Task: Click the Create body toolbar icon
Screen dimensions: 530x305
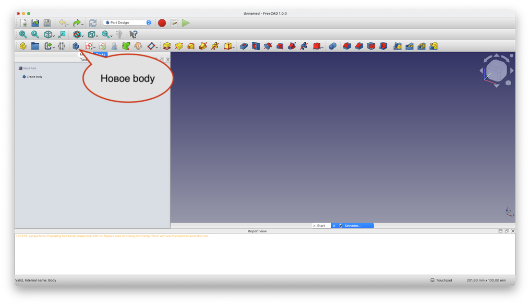Action: [76, 46]
